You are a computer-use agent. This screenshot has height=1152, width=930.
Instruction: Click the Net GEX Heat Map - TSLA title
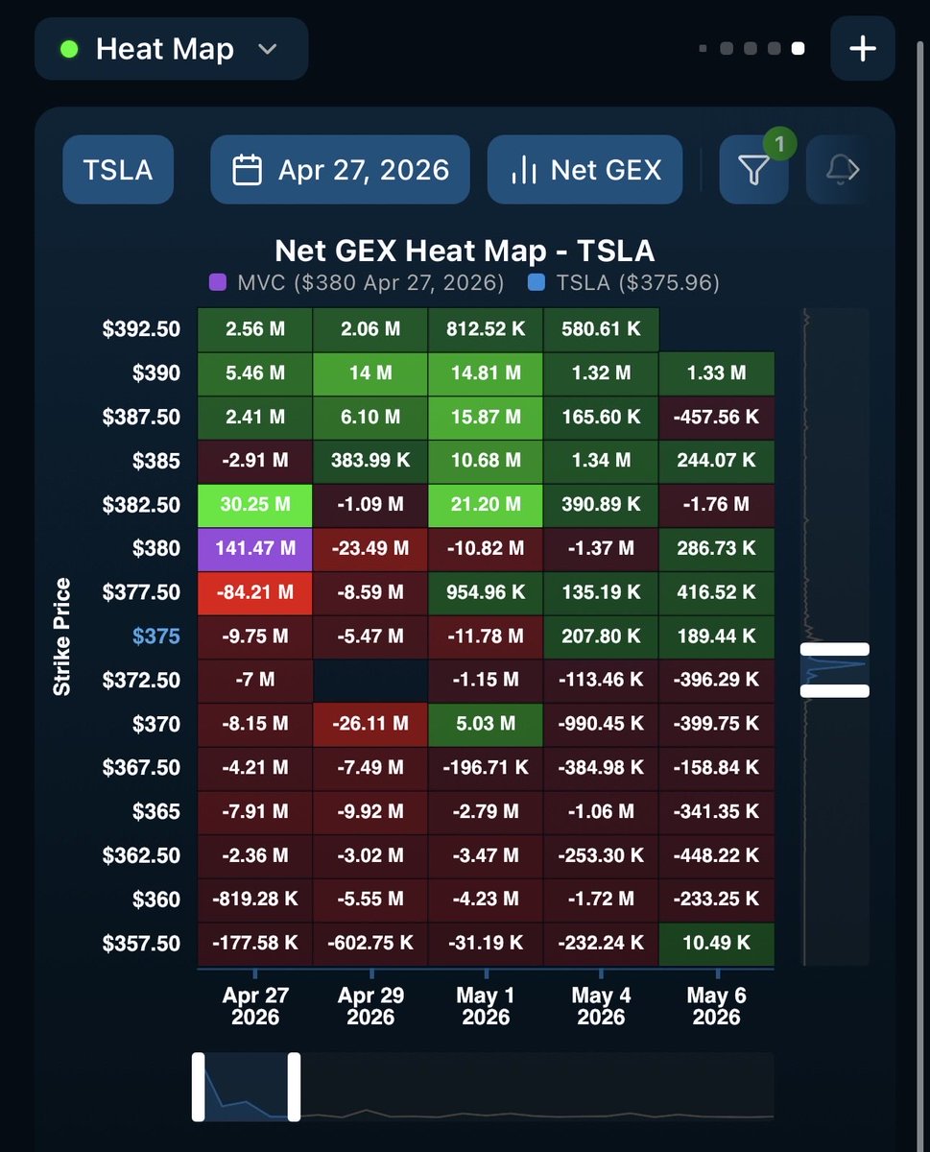pyautogui.click(x=465, y=252)
